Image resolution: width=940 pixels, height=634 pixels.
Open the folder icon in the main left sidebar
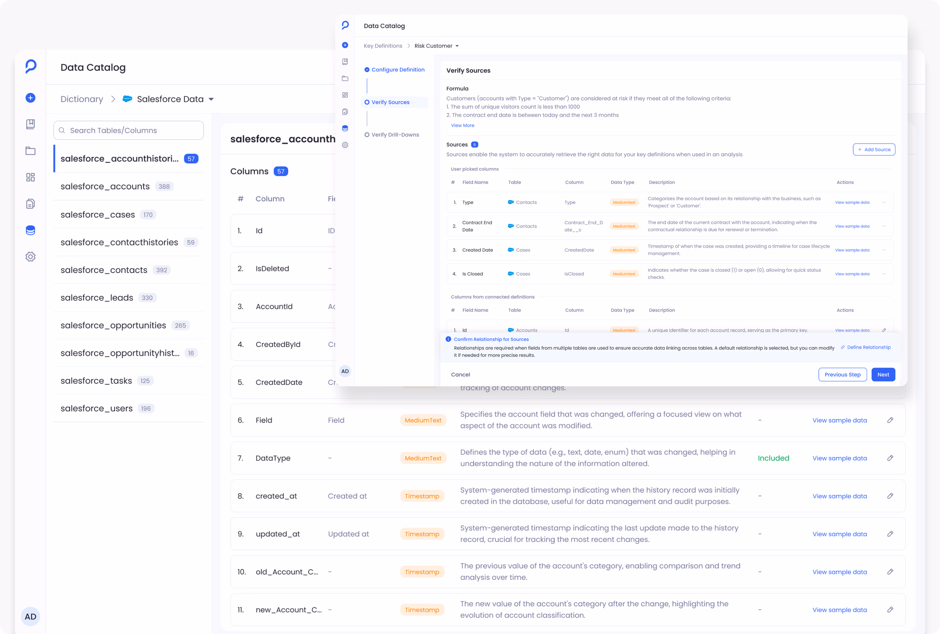pyautogui.click(x=30, y=151)
